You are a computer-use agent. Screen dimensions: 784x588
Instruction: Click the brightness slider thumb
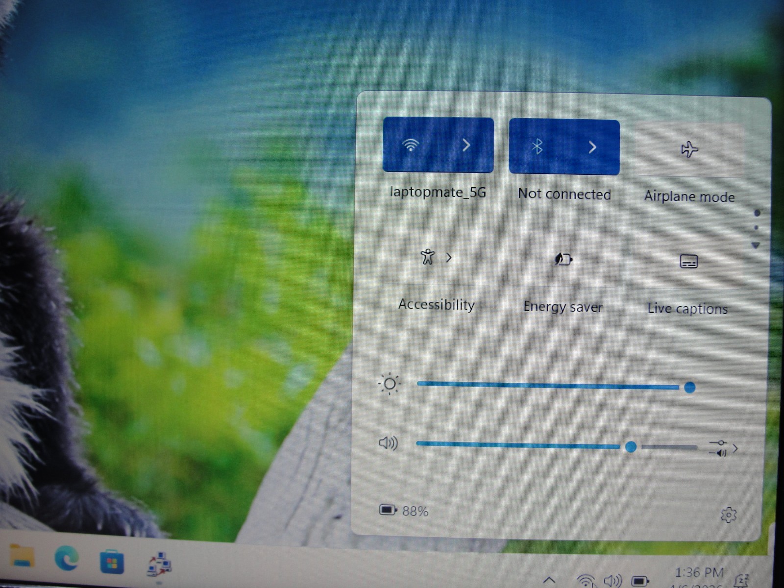click(689, 388)
